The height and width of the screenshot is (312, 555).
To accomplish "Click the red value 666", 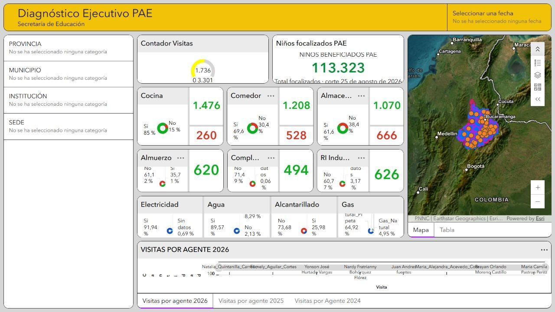I will (x=387, y=136).
